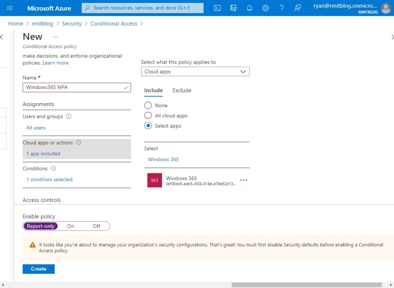
Task: Click the 'Conditional Access policy' subtitle
Action: tap(50, 47)
